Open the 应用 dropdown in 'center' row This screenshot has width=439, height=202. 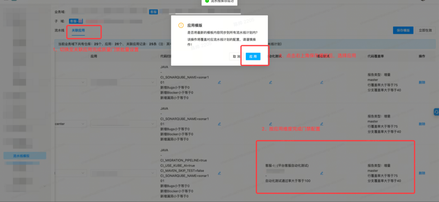tap(124, 124)
